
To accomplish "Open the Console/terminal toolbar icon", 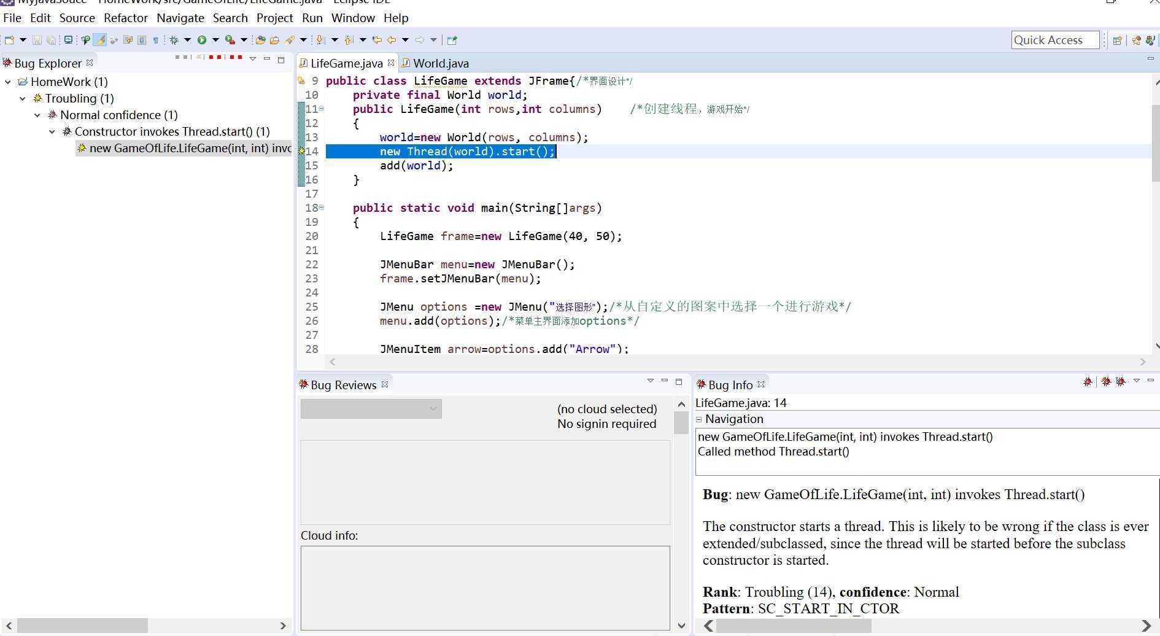I will pyautogui.click(x=68, y=40).
